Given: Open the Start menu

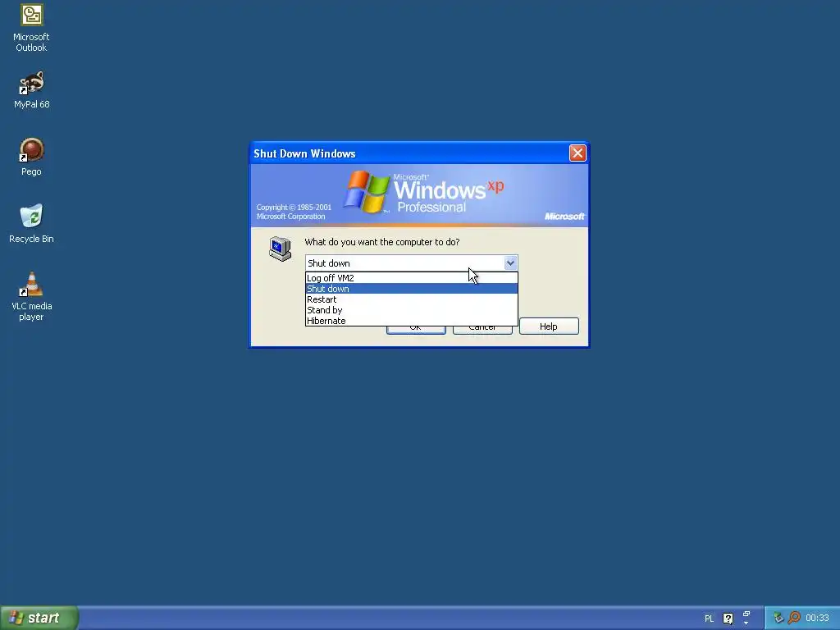Looking at the screenshot, I should tap(39, 618).
